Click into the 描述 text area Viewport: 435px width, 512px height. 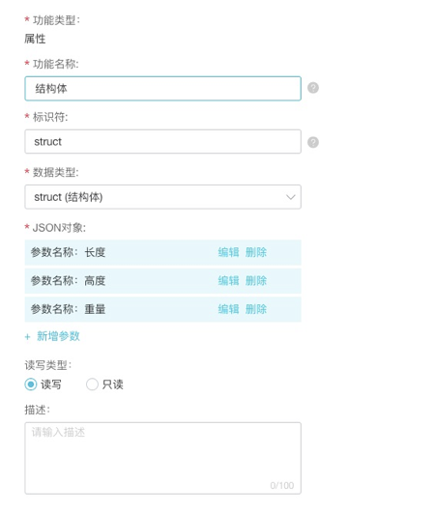click(162, 458)
